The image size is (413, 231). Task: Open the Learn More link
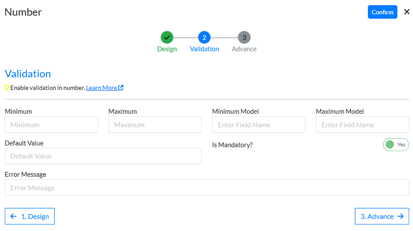101,88
